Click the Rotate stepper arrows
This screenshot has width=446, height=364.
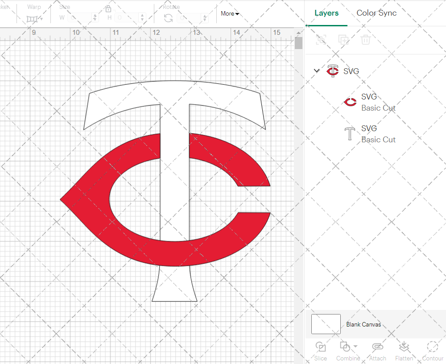205,18
